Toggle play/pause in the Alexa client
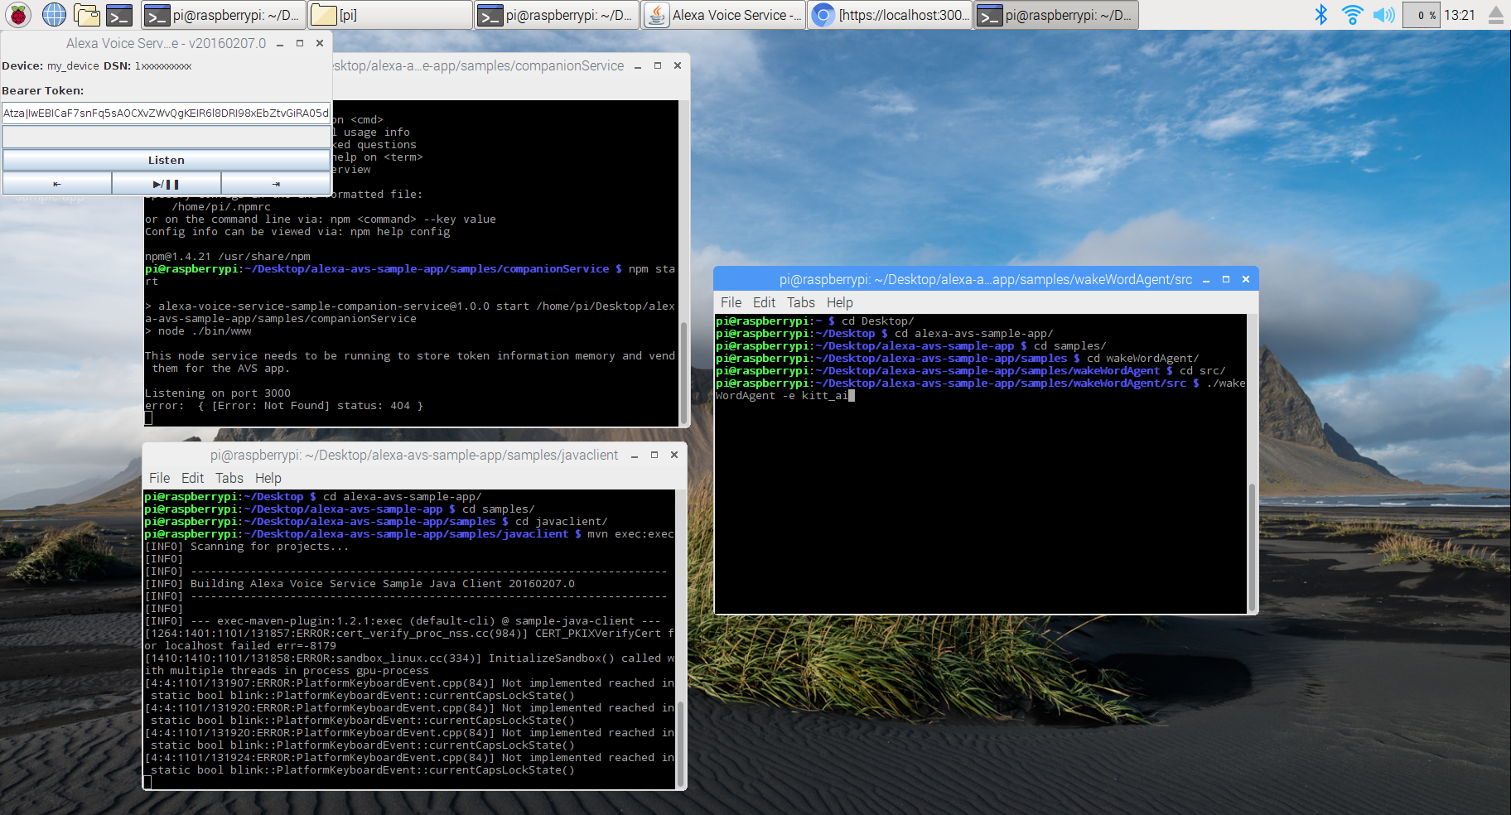 [x=166, y=183]
